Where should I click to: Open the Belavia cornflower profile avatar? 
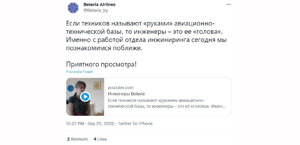(x=73, y=7)
